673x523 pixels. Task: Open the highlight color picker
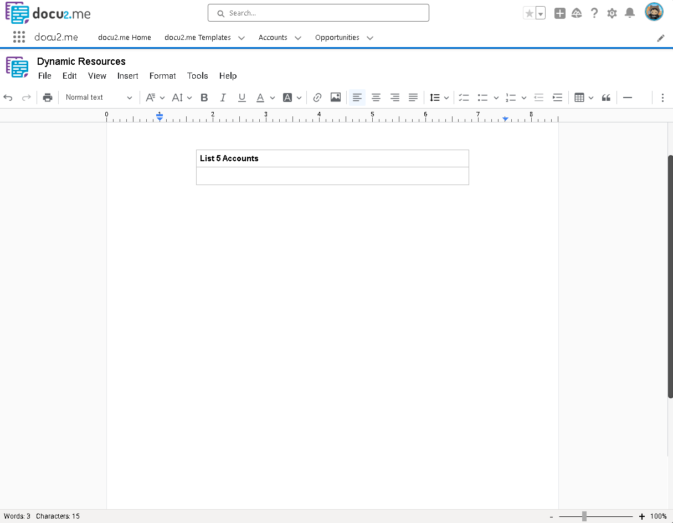tap(287, 98)
